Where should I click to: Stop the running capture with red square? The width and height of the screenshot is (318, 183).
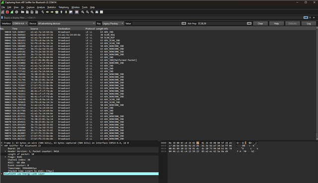(x=7, y=12)
